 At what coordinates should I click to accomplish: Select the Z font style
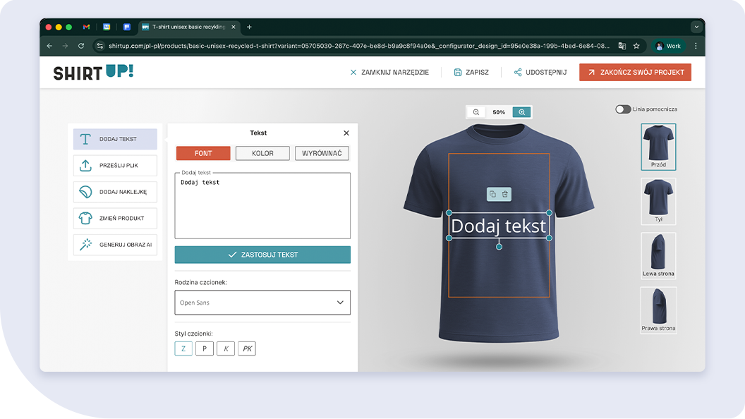click(x=183, y=348)
